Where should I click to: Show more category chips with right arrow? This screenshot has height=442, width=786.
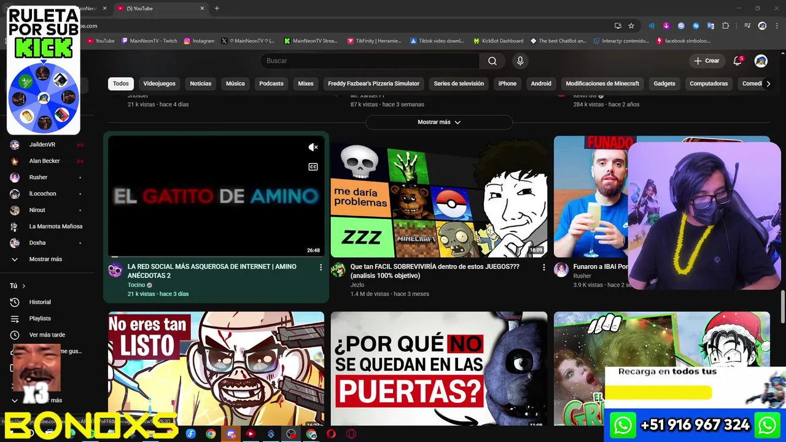coord(768,83)
